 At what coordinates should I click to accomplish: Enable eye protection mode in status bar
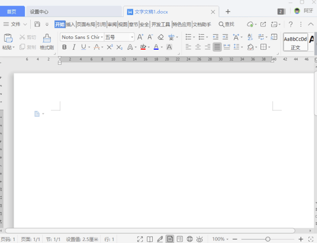[x=199, y=239]
